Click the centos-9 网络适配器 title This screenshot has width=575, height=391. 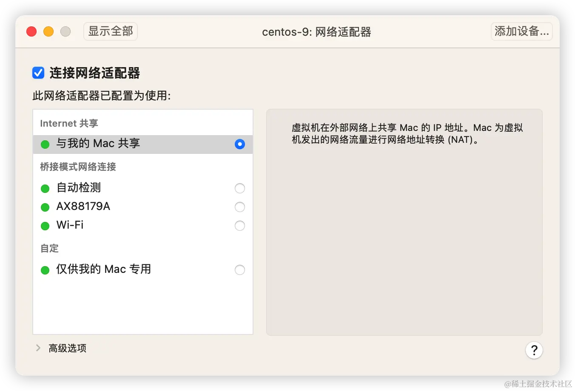click(316, 32)
